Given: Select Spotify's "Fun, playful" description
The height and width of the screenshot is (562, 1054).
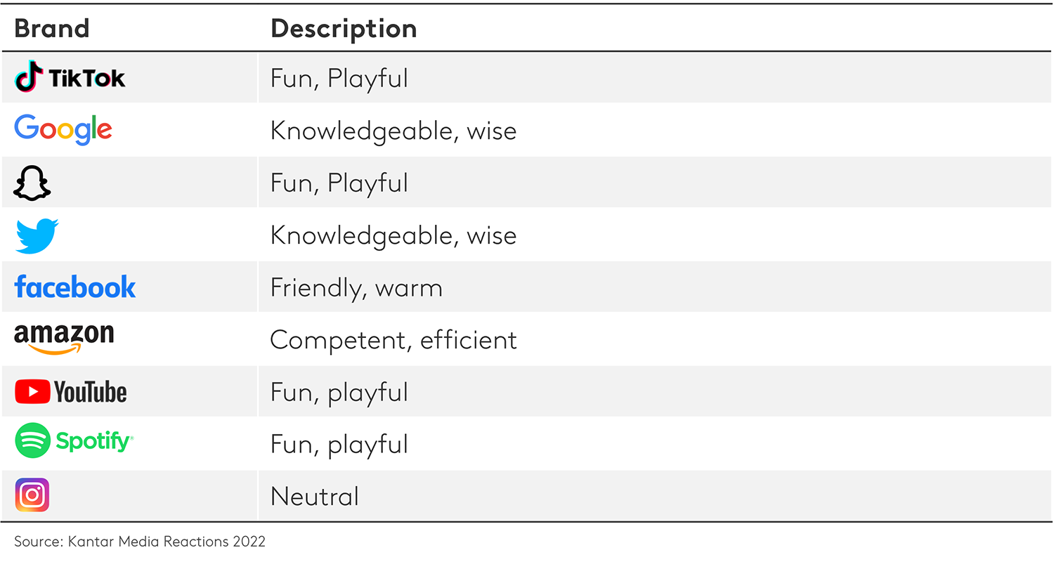Looking at the screenshot, I should click(x=339, y=444).
